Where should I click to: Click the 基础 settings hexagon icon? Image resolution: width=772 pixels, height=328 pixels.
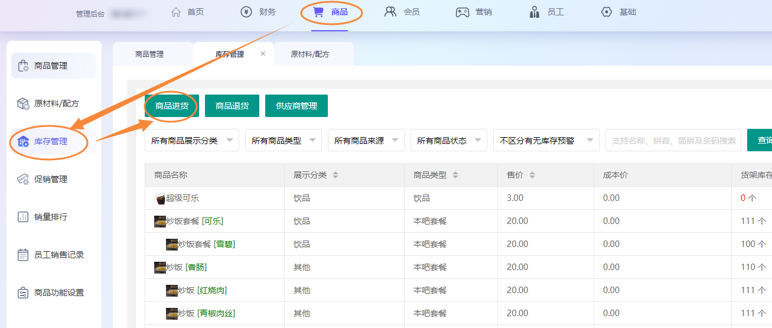pyautogui.click(x=607, y=12)
